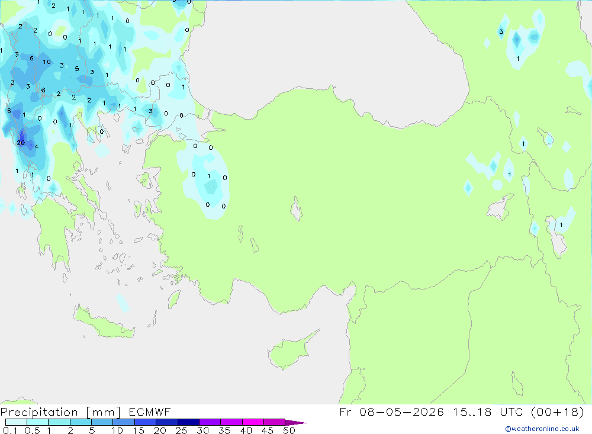Click the 25–30 mm legend color swatch
The height and width of the screenshot is (434, 592).
pos(188,422)
